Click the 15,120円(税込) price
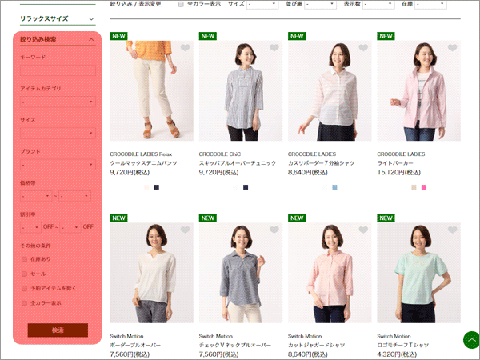The image size is (480, 360). pyautogui.click(x=398, y=173)
